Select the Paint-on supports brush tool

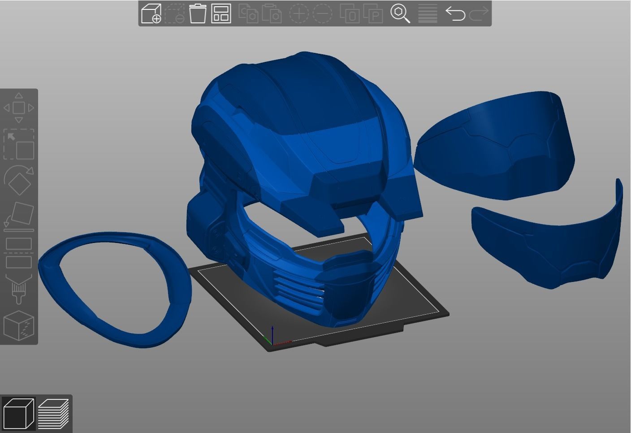[19, 289]
